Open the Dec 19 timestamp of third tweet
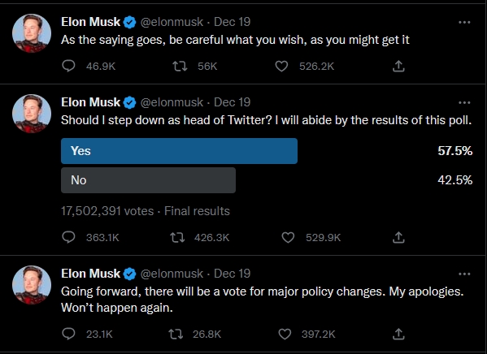Viewport: 487px width, 354px height. tap(232, 274)
